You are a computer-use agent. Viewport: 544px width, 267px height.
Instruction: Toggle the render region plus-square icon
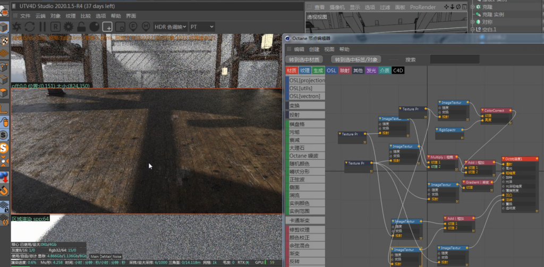tap(107, 27)
